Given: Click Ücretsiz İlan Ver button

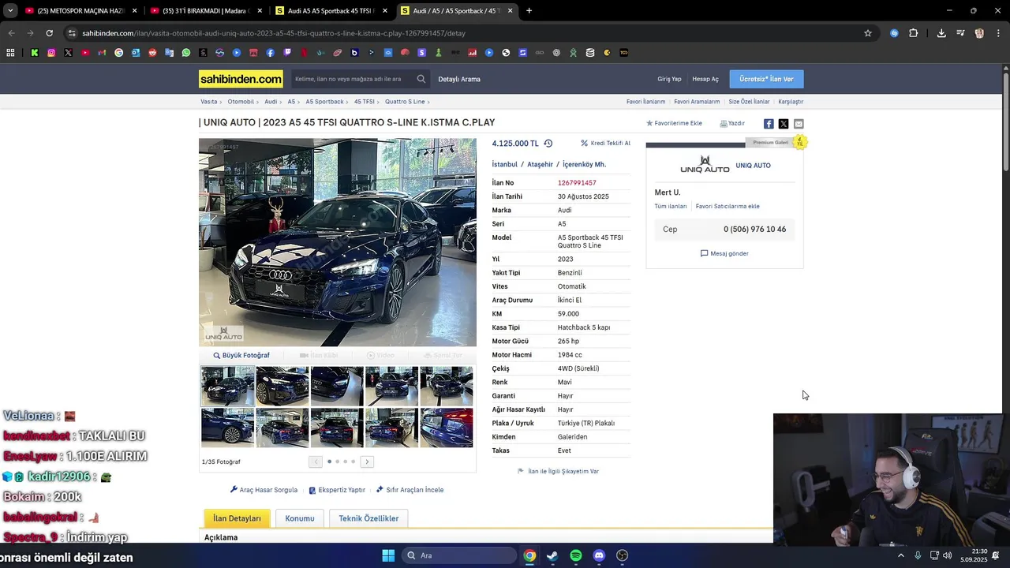Looking at the screenshot, I should [766, 79].
